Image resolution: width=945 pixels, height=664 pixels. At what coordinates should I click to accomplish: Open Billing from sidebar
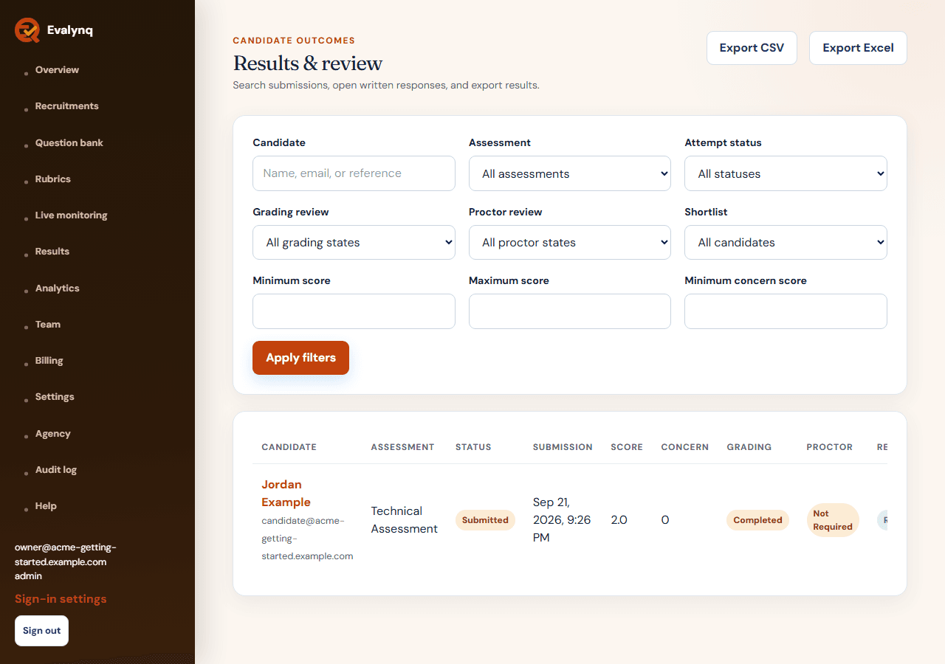49,361
